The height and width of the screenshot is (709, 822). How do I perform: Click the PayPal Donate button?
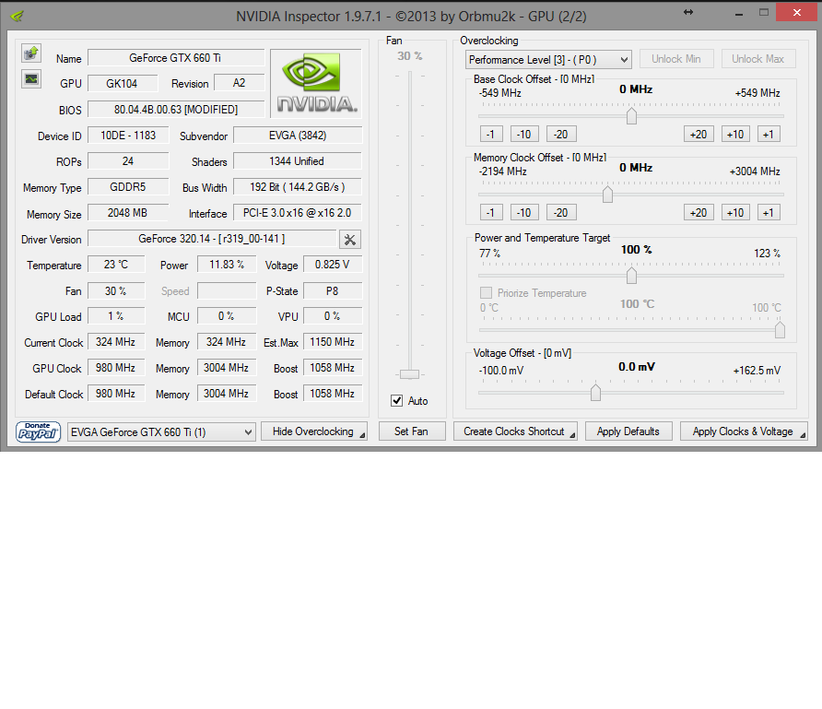[39, 432]
